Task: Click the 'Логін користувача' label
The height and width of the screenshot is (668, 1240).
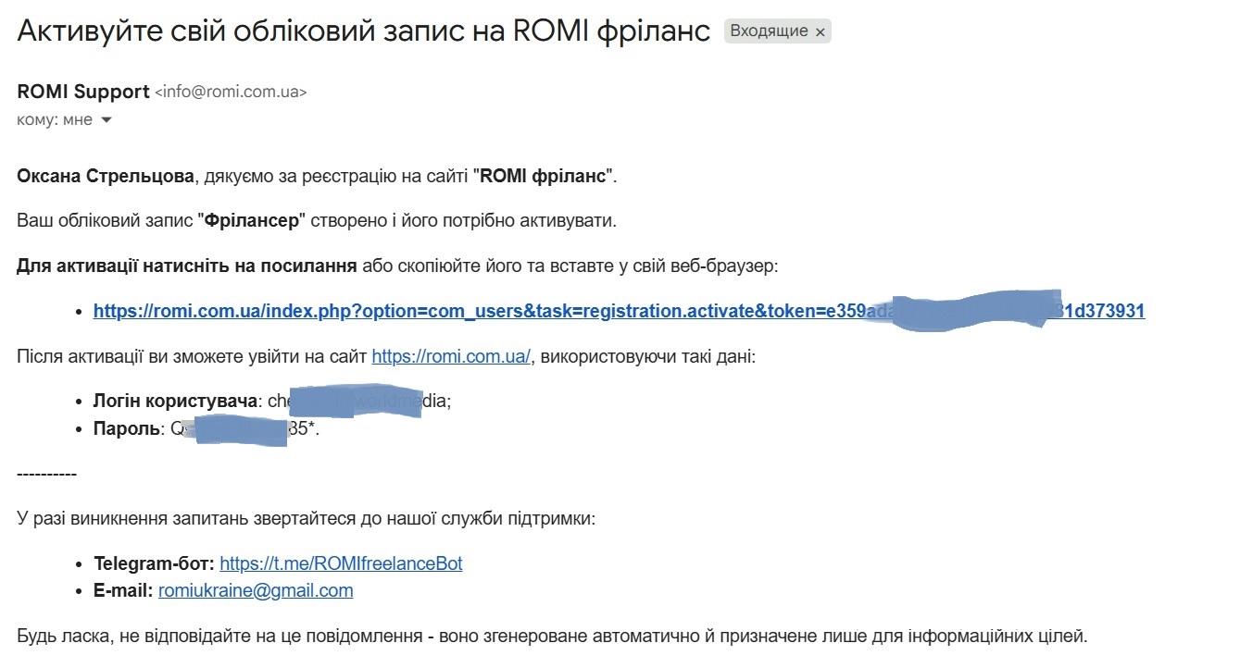Action: pos(175,401)
